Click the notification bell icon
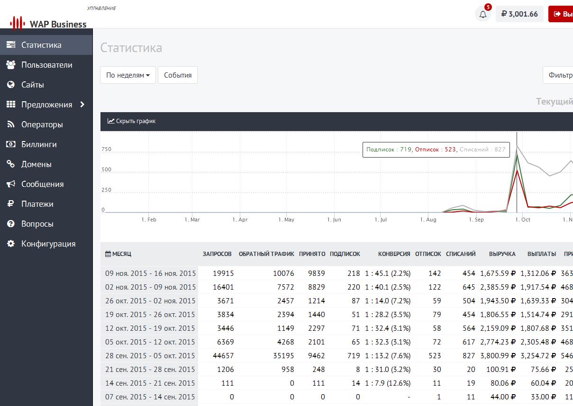 tap(483, 14)
